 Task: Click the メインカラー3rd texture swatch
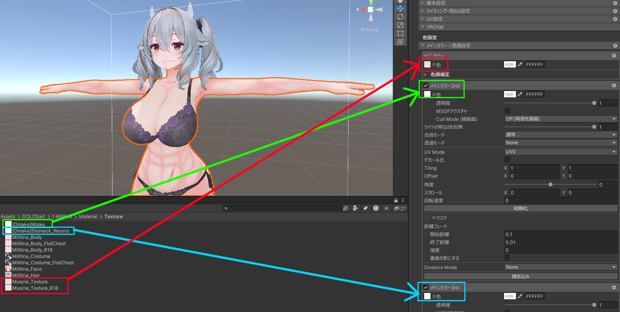(427, 296)
